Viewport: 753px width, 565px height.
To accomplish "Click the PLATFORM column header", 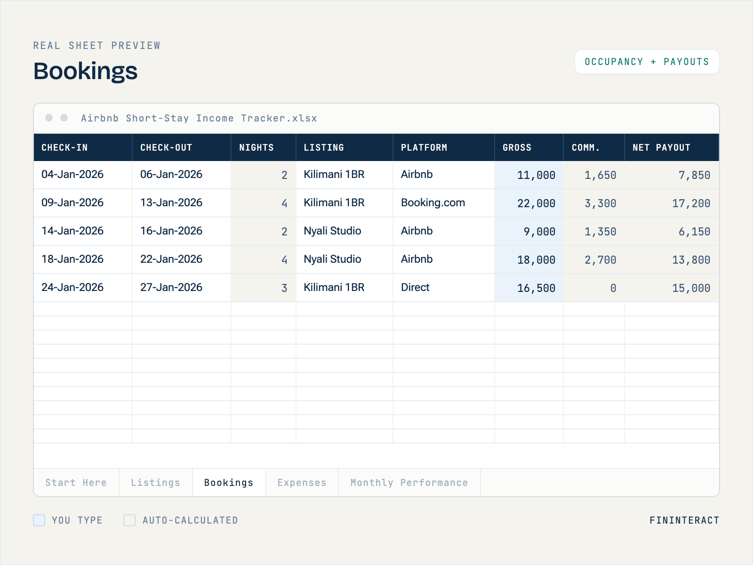I will point(444,147).
